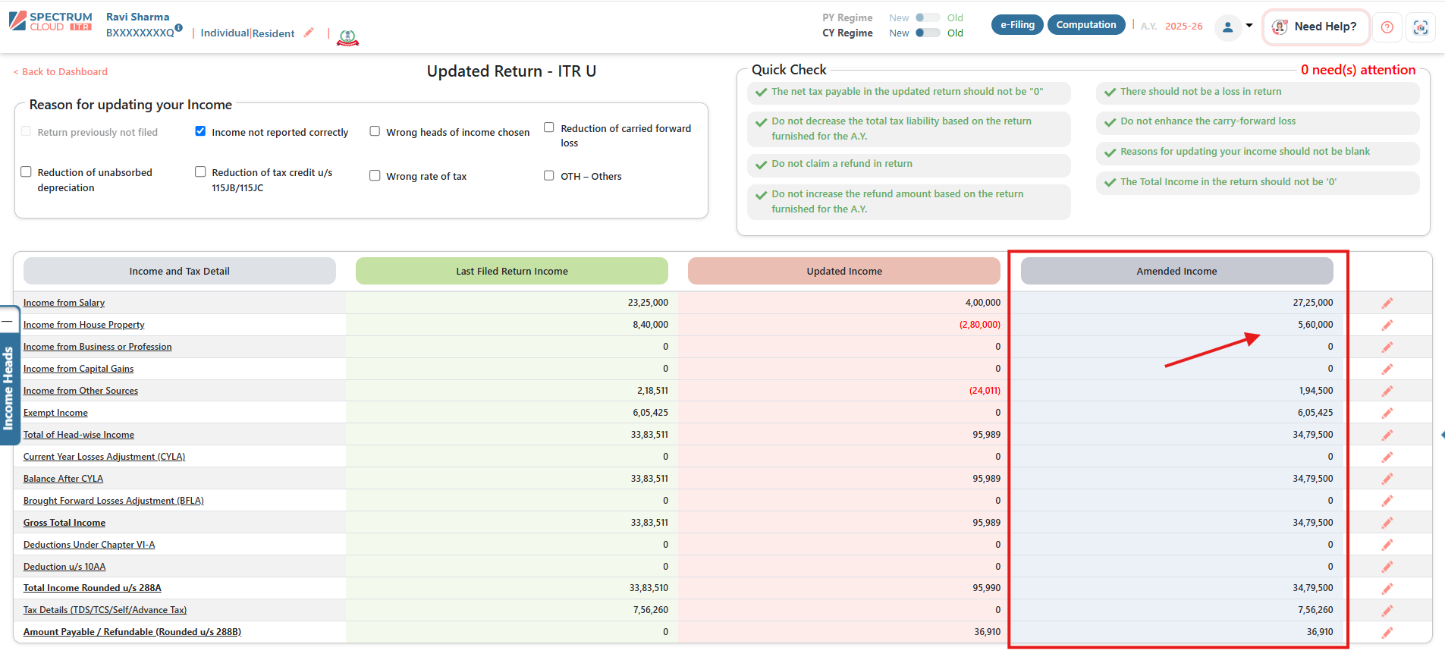Open the user profile avatar icon
The width and height of the screenshot is (1445, 654).
(1227, 28)
